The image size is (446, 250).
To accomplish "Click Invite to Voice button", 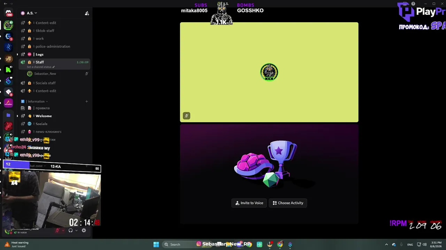I will (x=249, y=203).
